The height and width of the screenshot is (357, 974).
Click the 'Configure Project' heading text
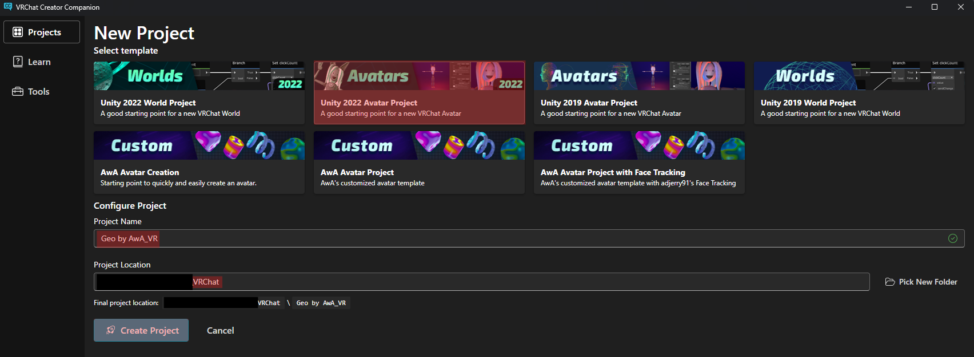(130, 205)
